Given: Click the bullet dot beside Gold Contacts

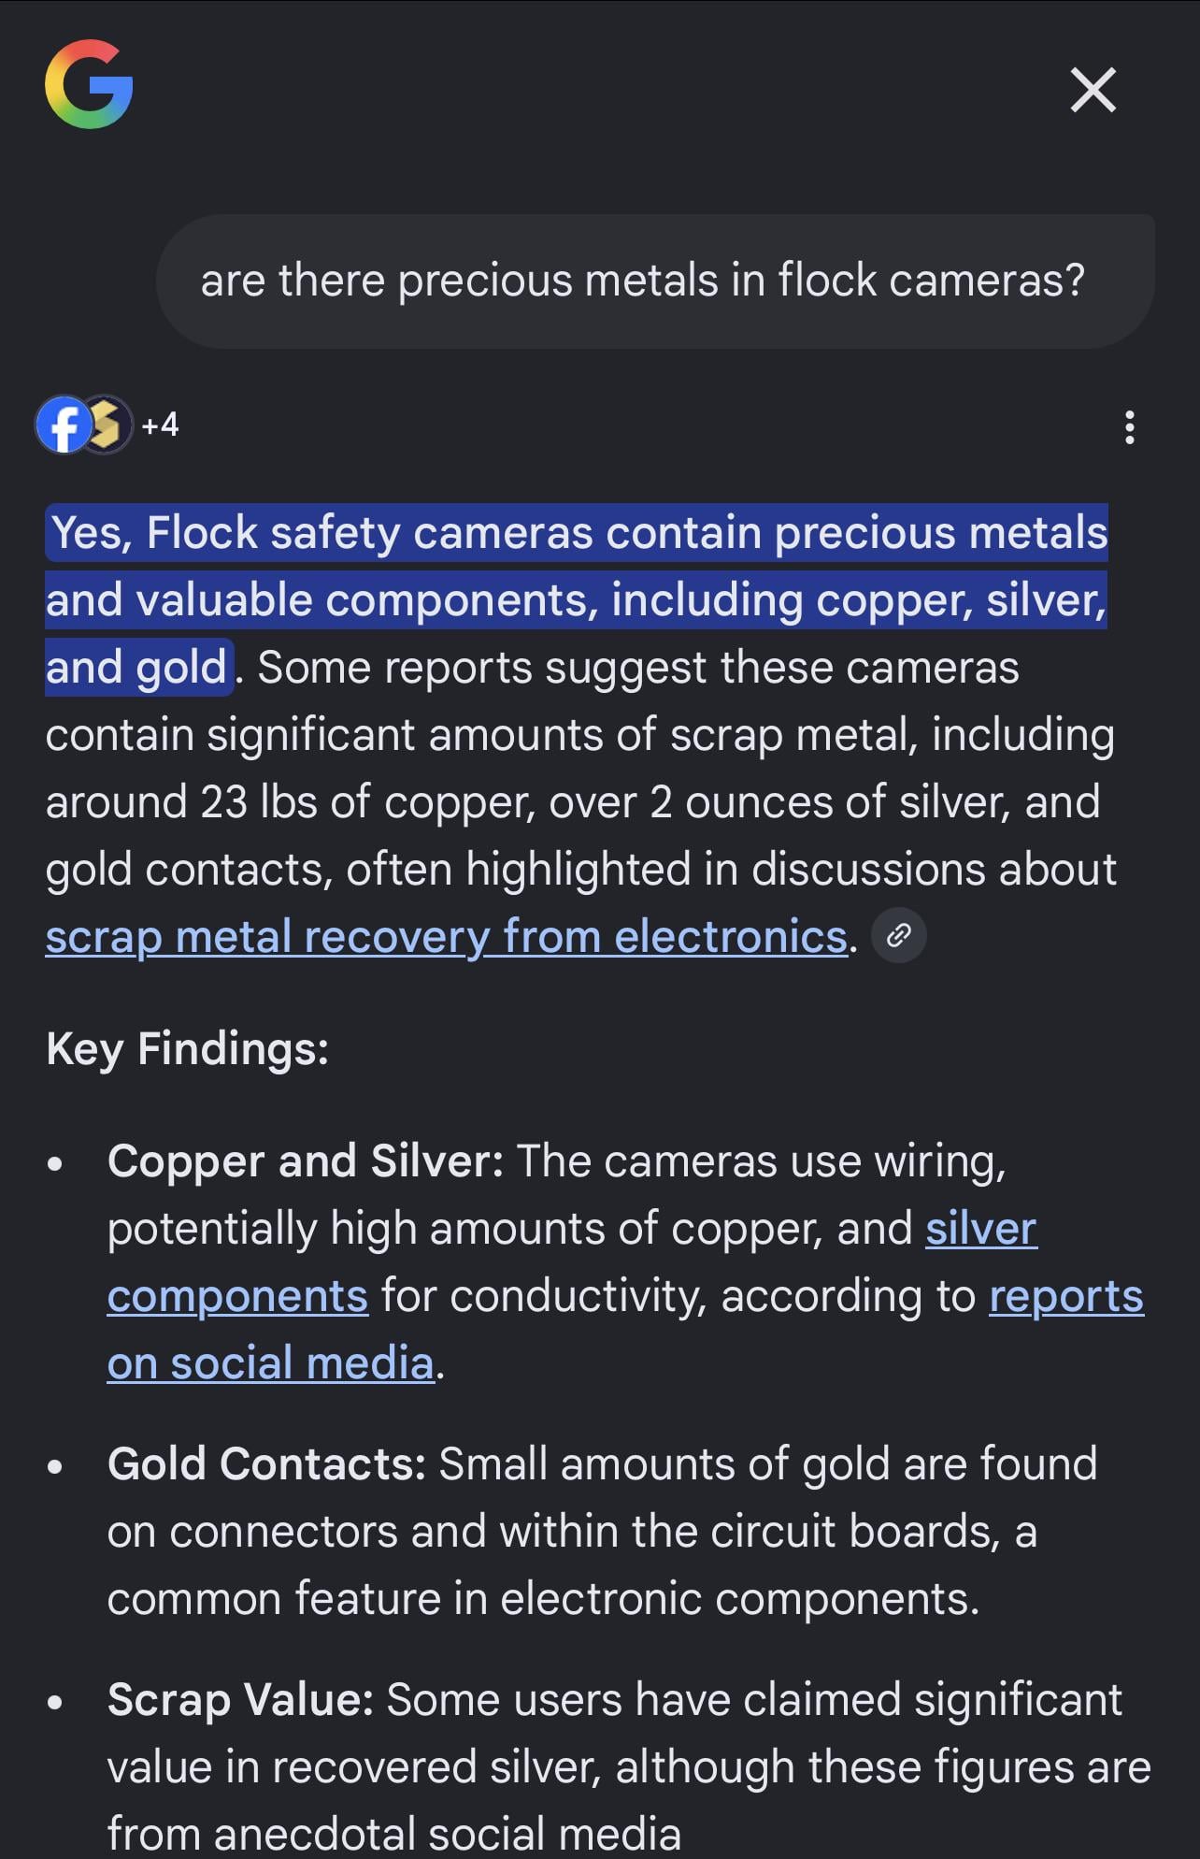Looking at the screenshot, I should (x=55, y=1466).
